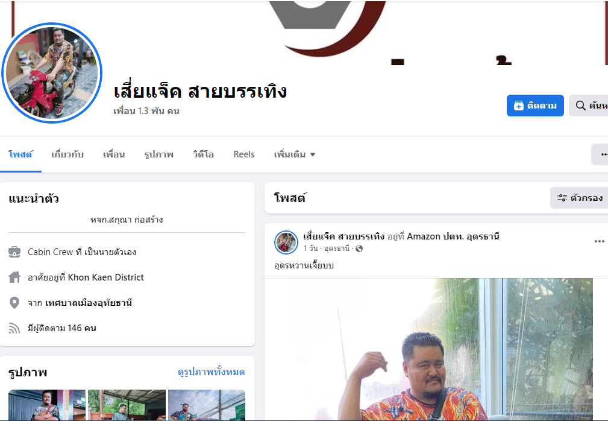This screenshot has width=608, height=421.
Task: Switch to the เพื่อน tab
Action: click(x=114, y=154)
